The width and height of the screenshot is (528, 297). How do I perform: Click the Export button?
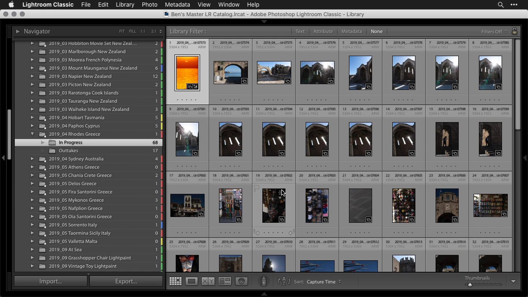126,281
